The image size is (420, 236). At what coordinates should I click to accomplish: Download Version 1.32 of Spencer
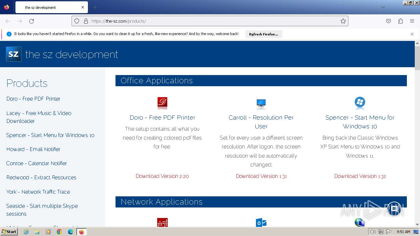pyautogui.click(x=360, y=176)
